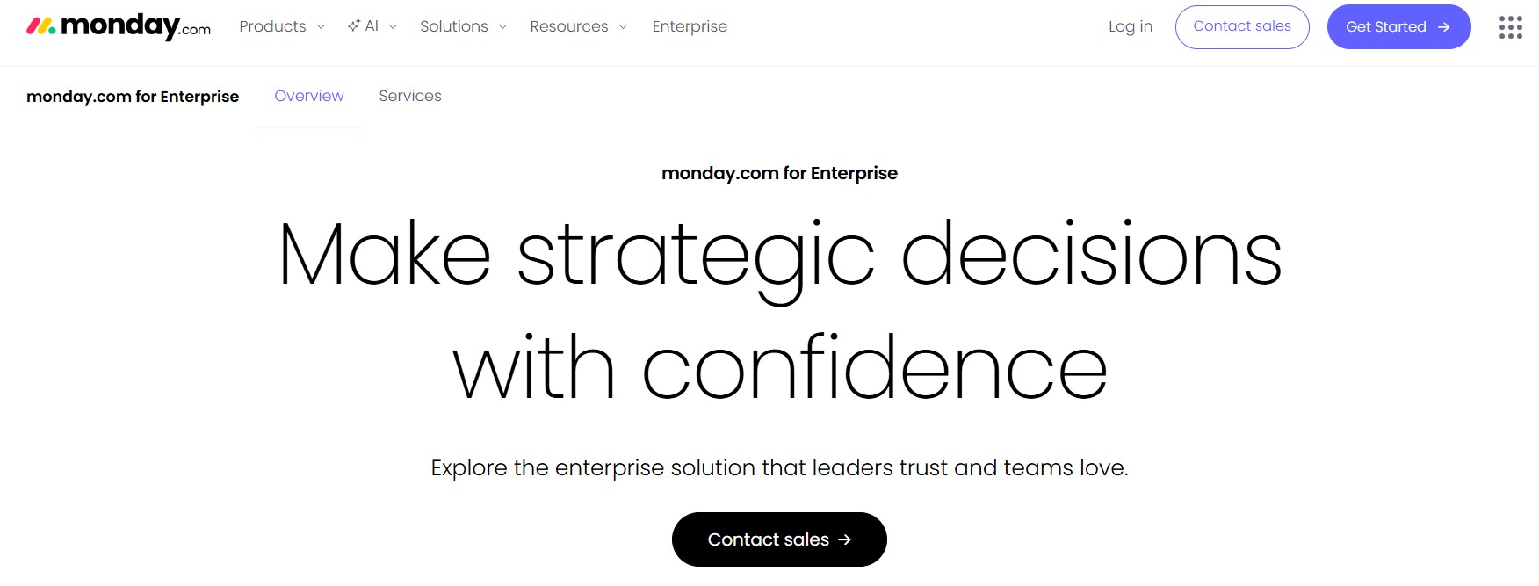This screenshot has width=1539, height=586.
Task: Expand the Products dropdown chevron
Action: coord(321,27)
